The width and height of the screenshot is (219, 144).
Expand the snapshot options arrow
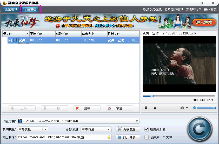(187, 108)
